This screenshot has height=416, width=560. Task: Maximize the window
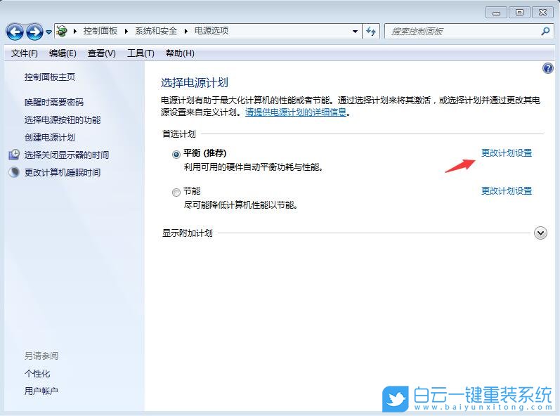click(x=519, y=13)
